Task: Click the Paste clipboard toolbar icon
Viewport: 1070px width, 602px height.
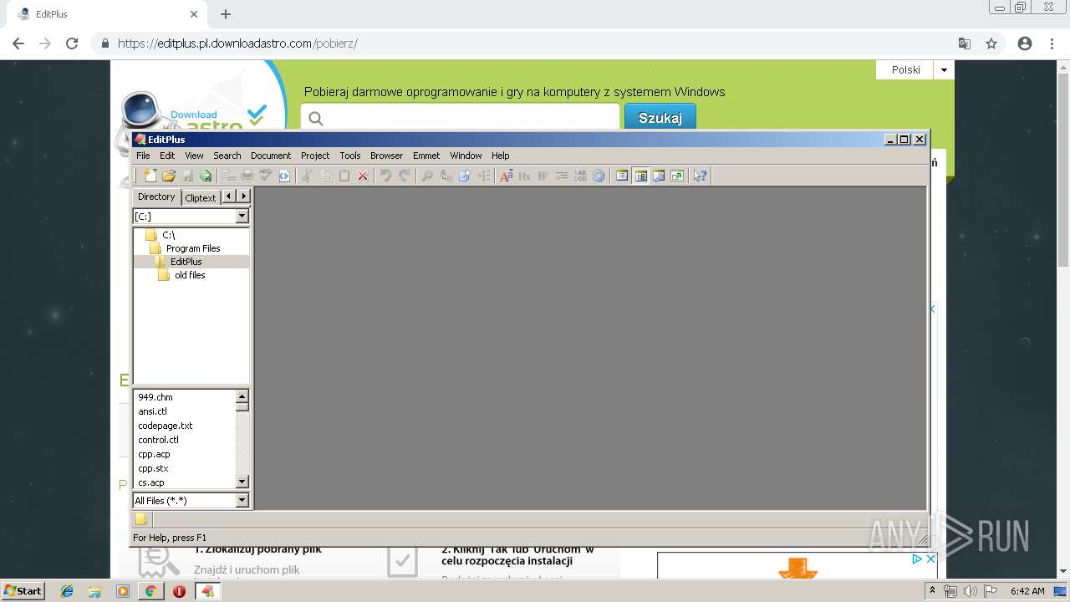Action: coord(344,176)
